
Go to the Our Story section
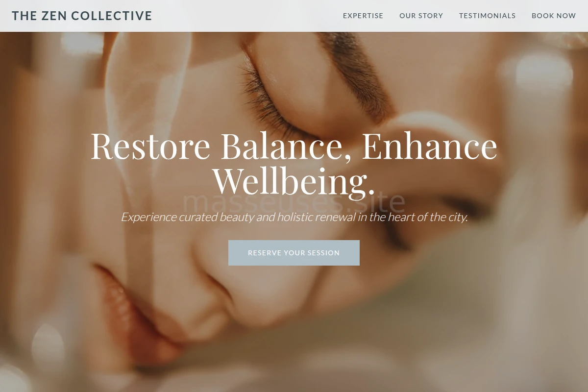421,16
